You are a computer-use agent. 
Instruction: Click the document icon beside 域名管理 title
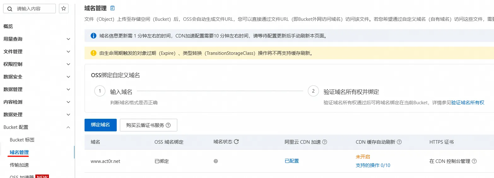(x=113, y=8)
